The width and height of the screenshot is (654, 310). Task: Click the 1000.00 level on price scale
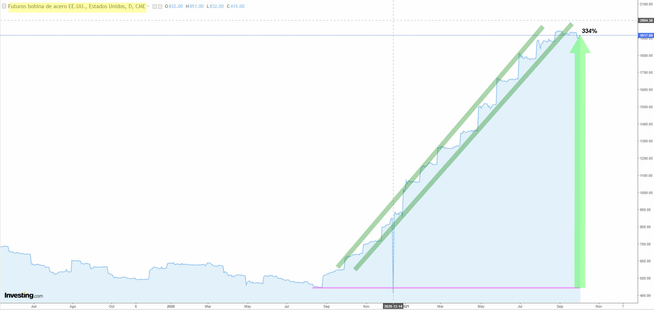click(x=646, y=193)
